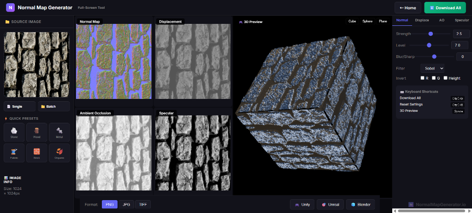Apply the Wood quick preset
Screen dimensions: 472x213
tap(37, 132)
